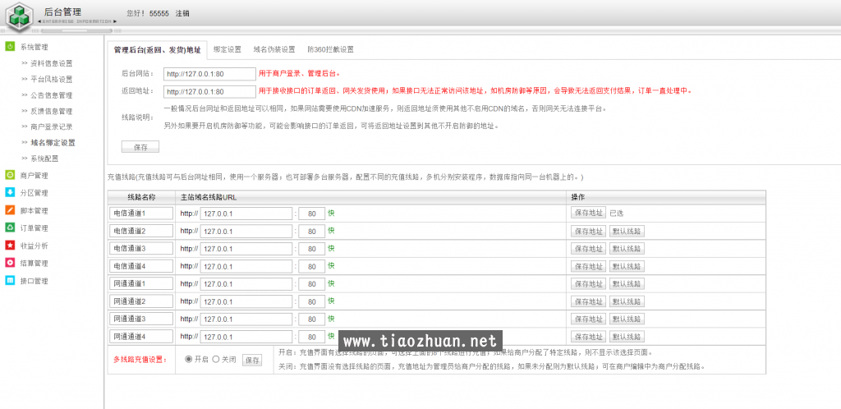Viewport: 841px width, 409px height.
Task: Select the 开启 radio button
Action: click(x=189, y=360)
